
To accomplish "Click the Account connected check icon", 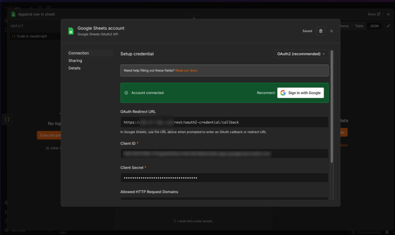I will coord(126,93).
